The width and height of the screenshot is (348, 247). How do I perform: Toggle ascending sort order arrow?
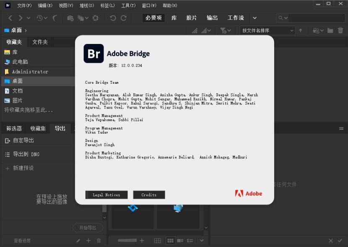click(300, 31)
